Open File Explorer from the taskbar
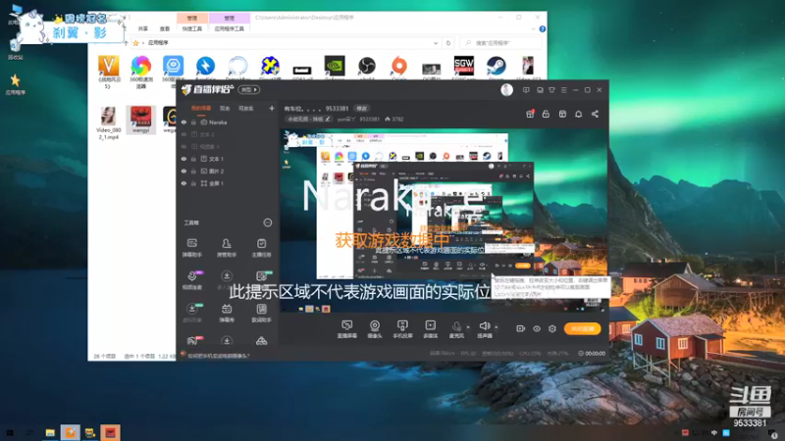785x441 pixels. coord(50,432)
